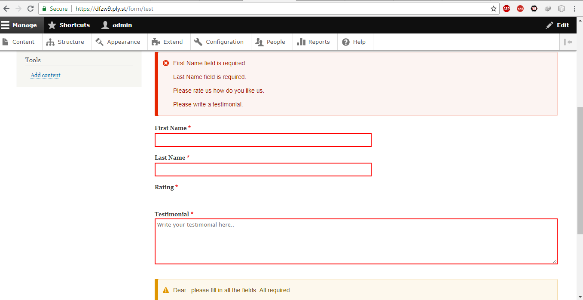583x300 pixels.
Task: Click the gray cube extension icon
Action: [x=548, y=9]
